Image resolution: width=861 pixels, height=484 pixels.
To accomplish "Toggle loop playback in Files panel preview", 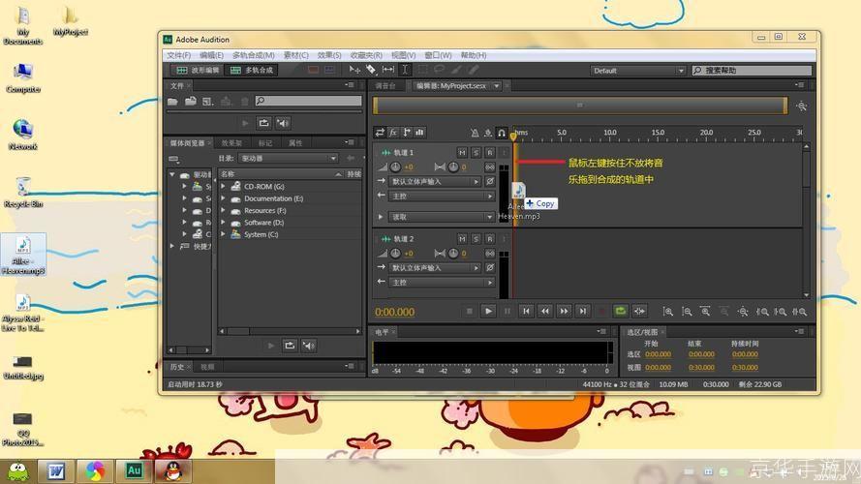I will click(264, 123).
